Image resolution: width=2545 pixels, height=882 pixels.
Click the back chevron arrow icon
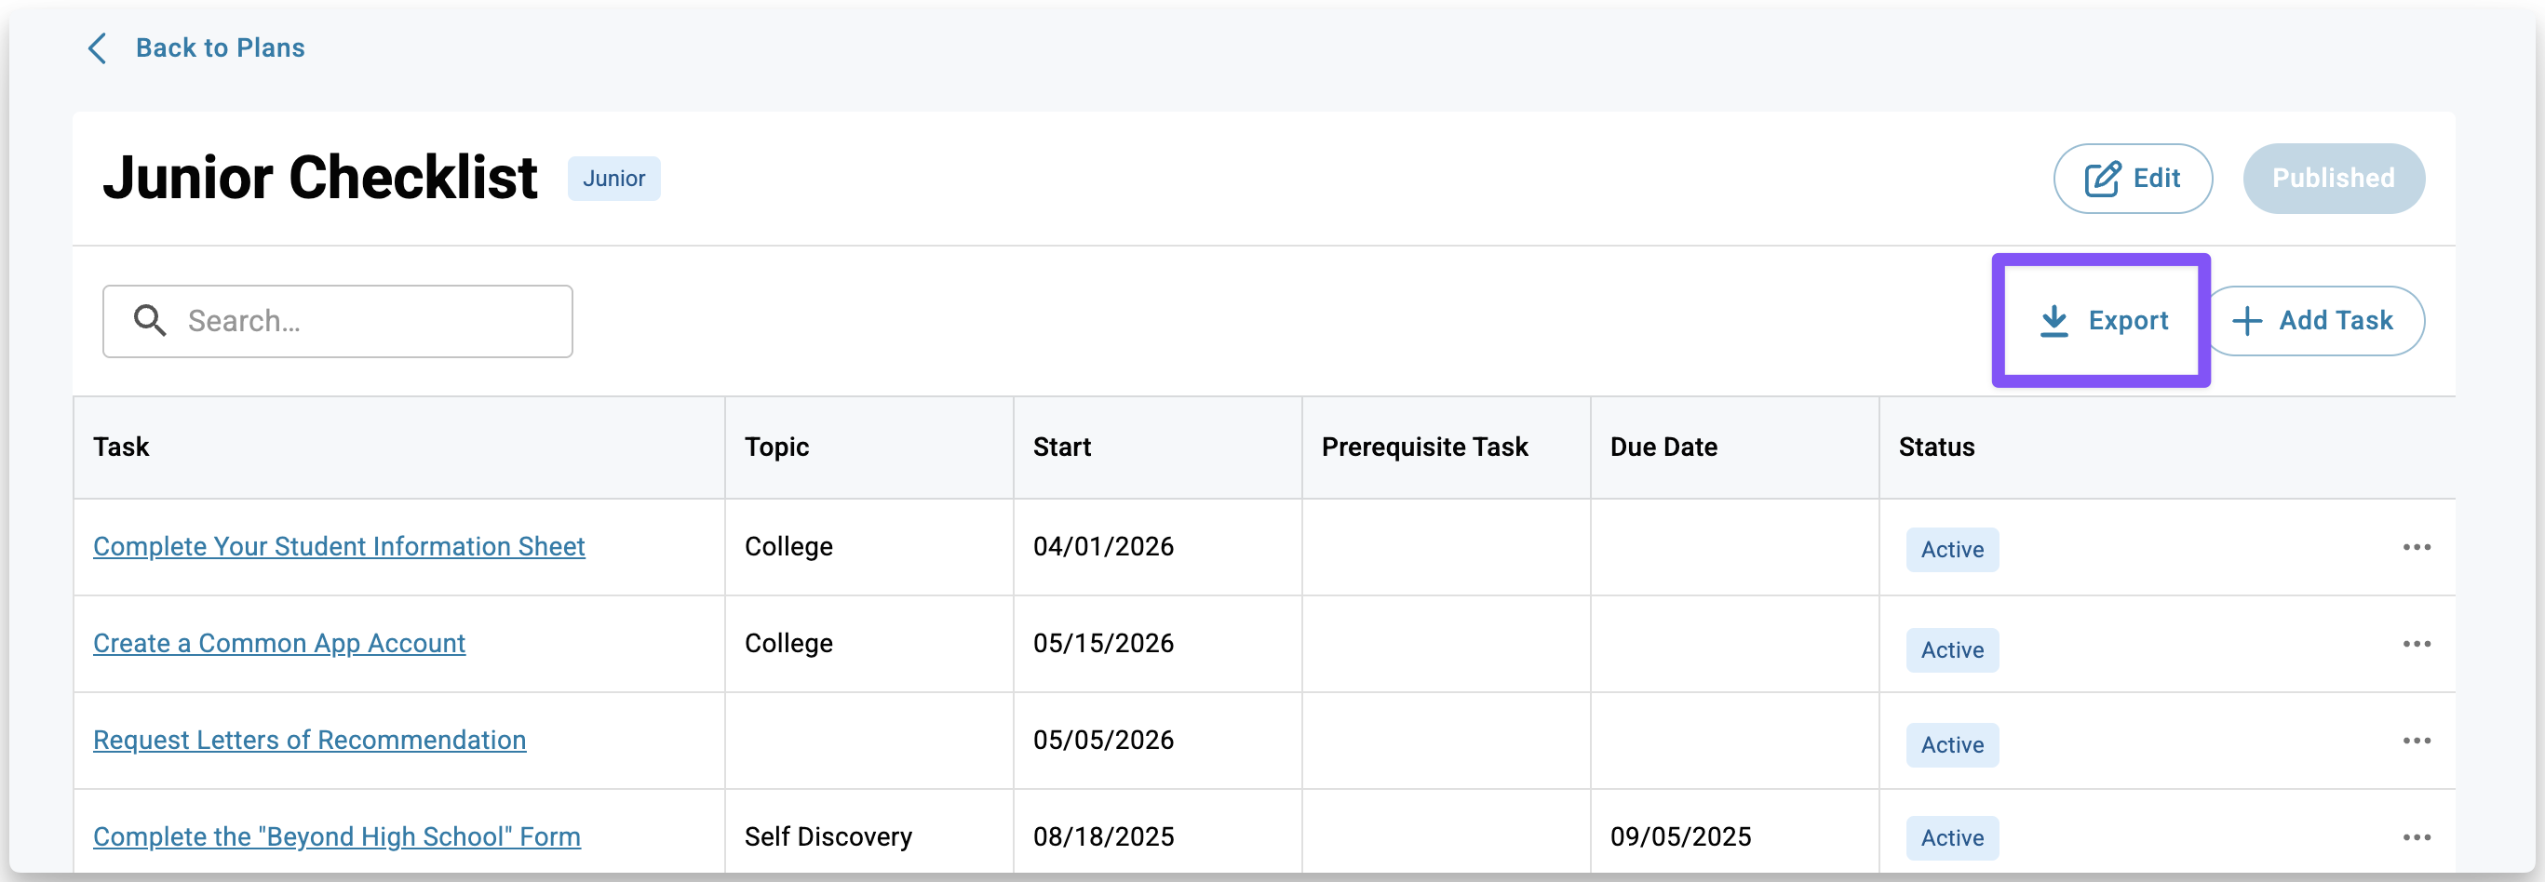(98, 48)
